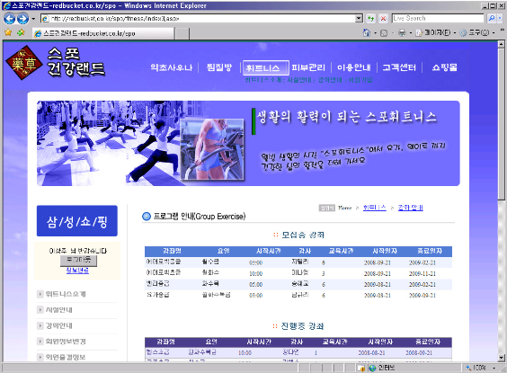Open the Favorites Center star icon
Screen dimensions: 507x373
[x=8, y=32]
